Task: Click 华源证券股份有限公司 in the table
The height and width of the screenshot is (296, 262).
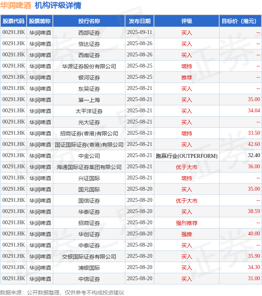Action: click(x=89, y=66)
